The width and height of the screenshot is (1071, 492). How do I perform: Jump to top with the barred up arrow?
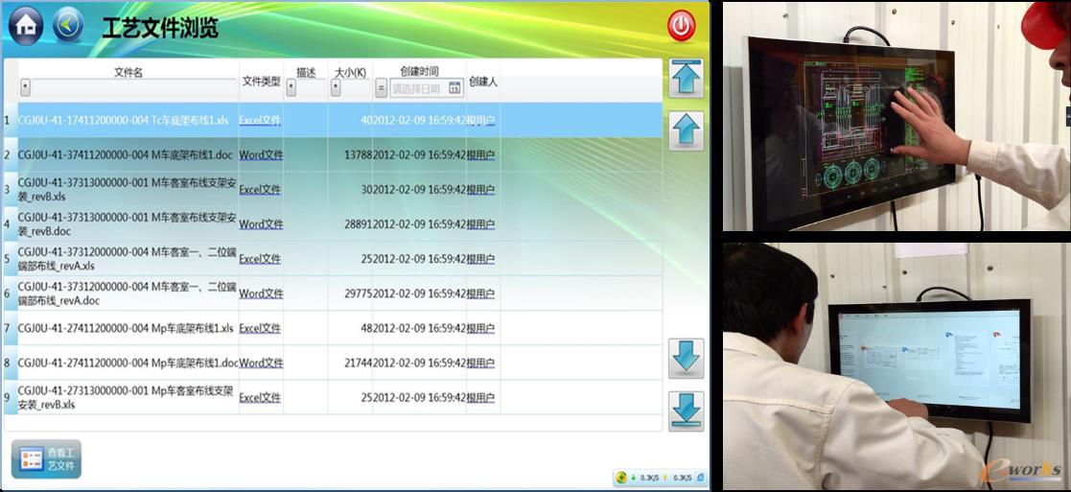tap(687, 78)
